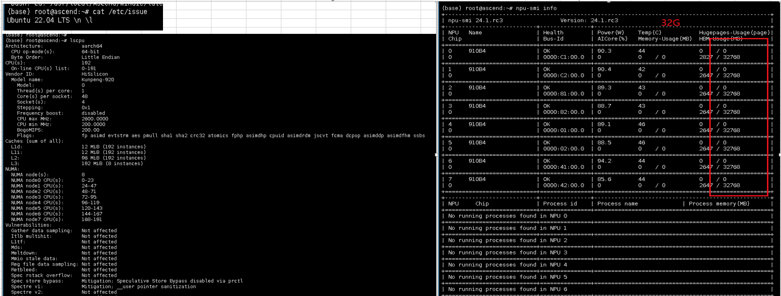Click the NUMA node3 CPU range '72-95'
The width and height of the screenshot is (781, 296).
tap(89, 197)
